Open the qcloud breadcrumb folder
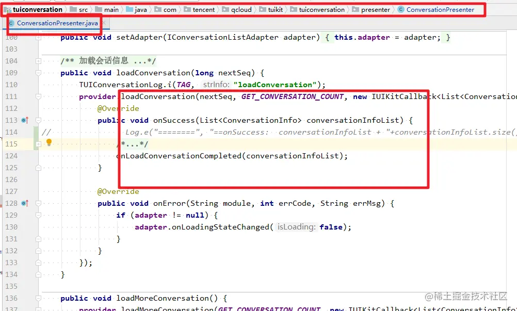 (x=237, y=10)
